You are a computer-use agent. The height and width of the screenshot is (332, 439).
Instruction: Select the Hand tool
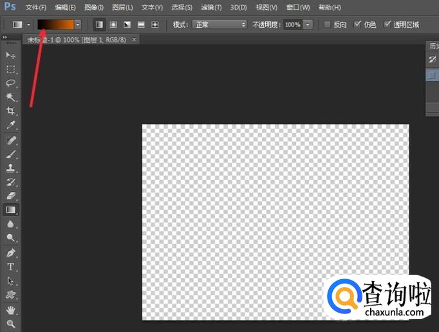(x=11, y=309)
